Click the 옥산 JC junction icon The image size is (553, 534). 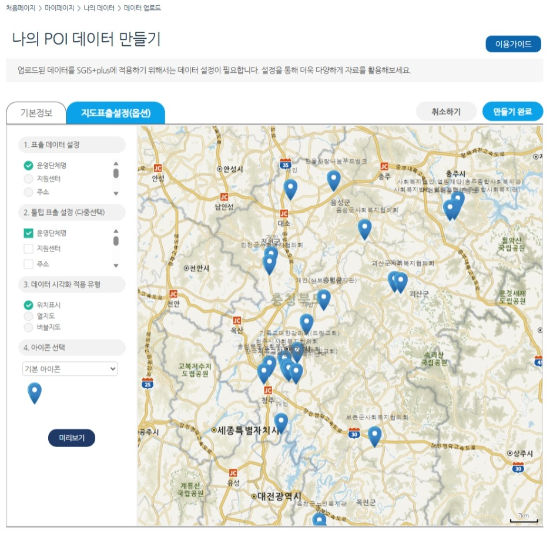(x=237, y=320)
